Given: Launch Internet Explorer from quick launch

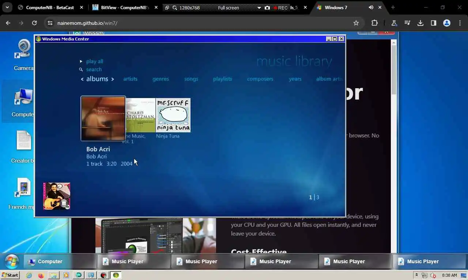Looking at the screenshot, I should [29, 275].
